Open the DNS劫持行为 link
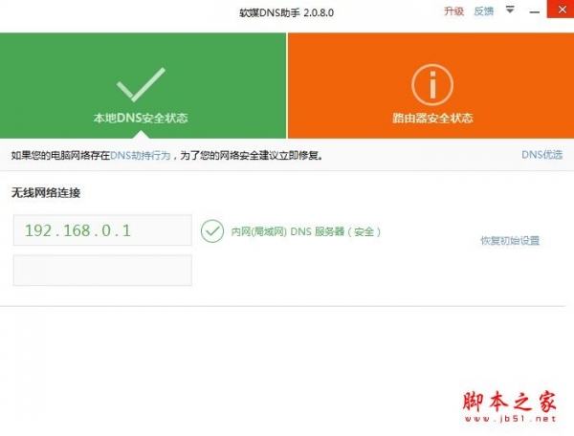This screenshot has height=436, width=574. pyautogui.click(x=141, y=156)
